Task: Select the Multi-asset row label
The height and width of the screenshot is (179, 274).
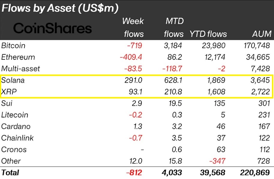Action: [x=21, y=69]
